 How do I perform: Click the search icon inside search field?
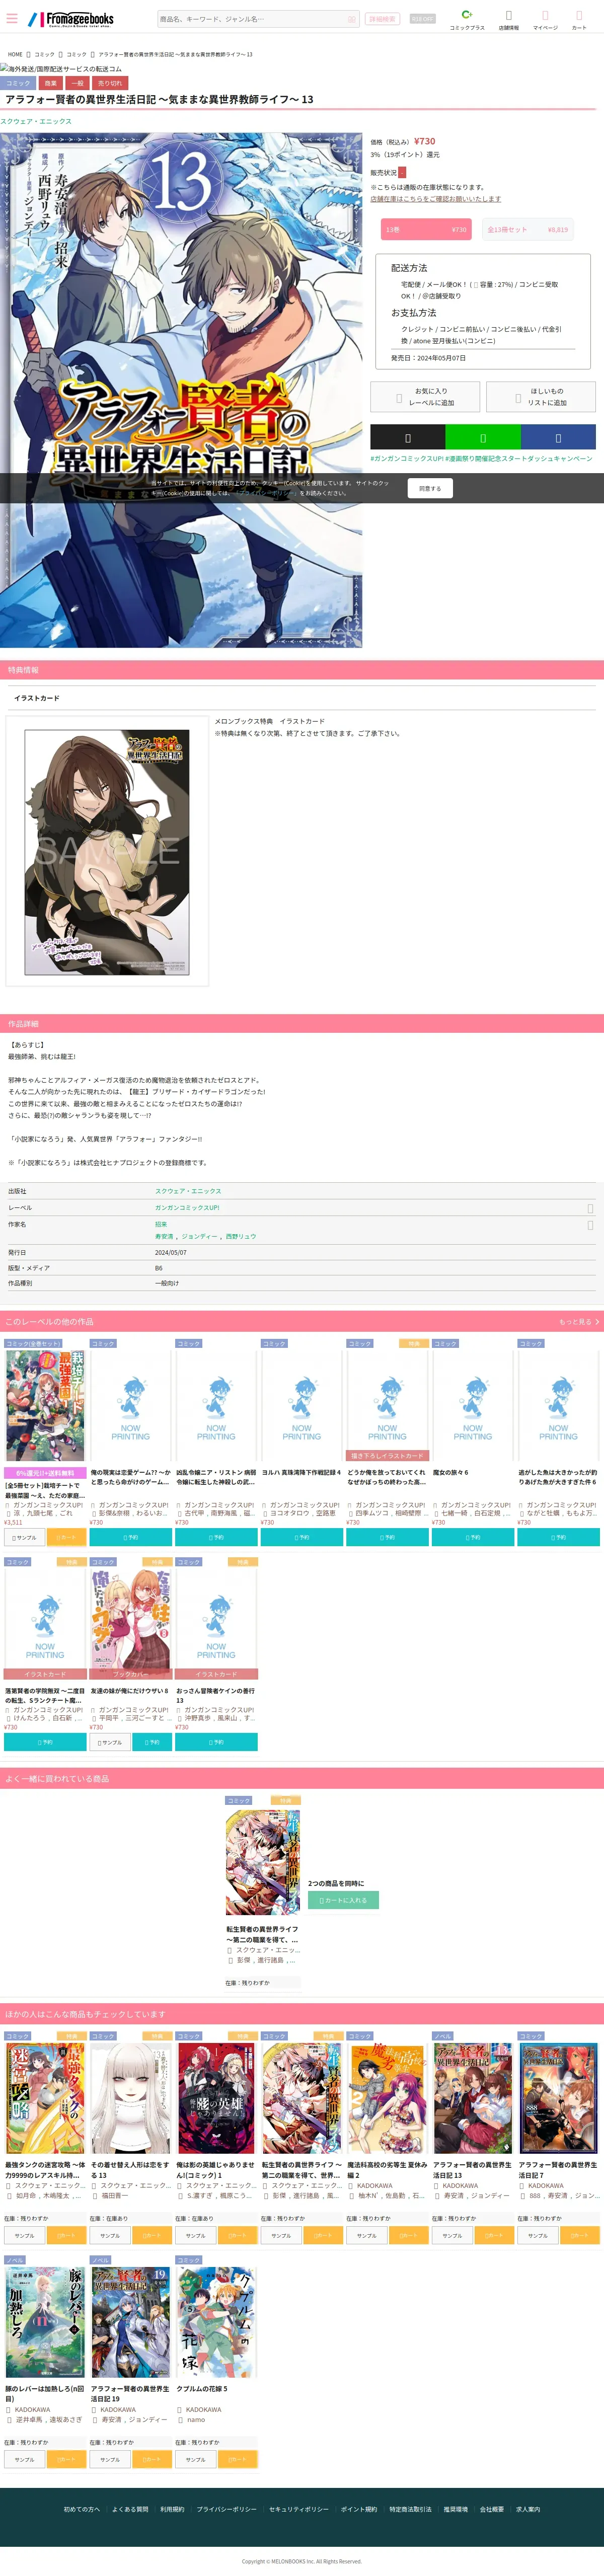351,19
